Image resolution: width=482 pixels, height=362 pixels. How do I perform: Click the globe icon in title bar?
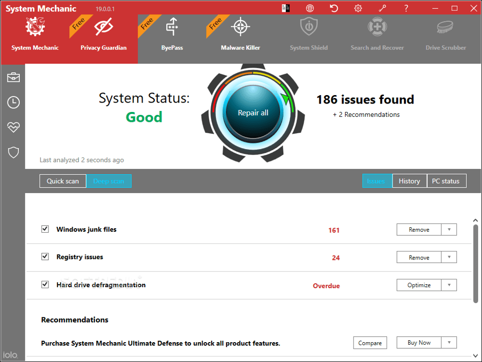310,8
